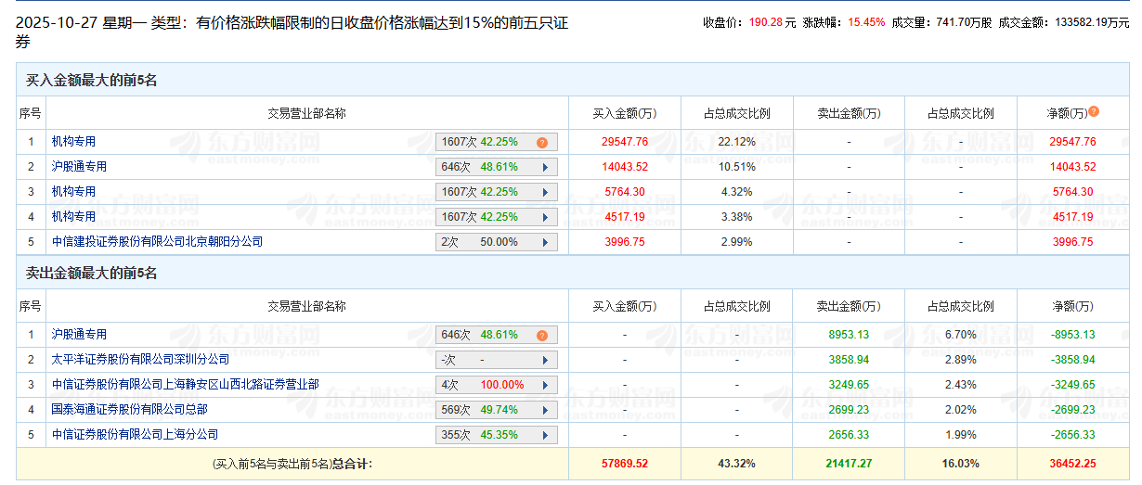Click the arrow beside 569次 49.74%
This screenshot has height=485, width=1142.
[x=544, y=410]
